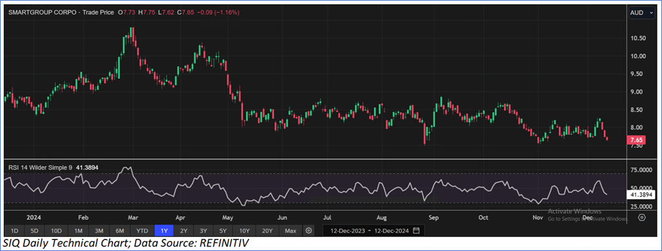Click the -0.09 (-1.16%) change value

(218, 13)
